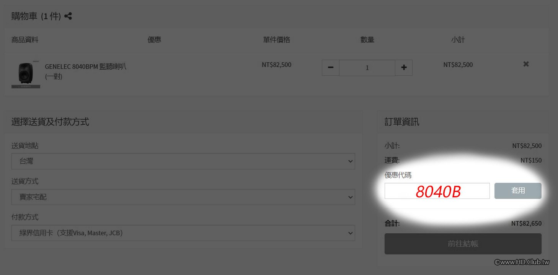
Task: Click the 訂單資訊 panel heading
Action: (x=402, y=122)
